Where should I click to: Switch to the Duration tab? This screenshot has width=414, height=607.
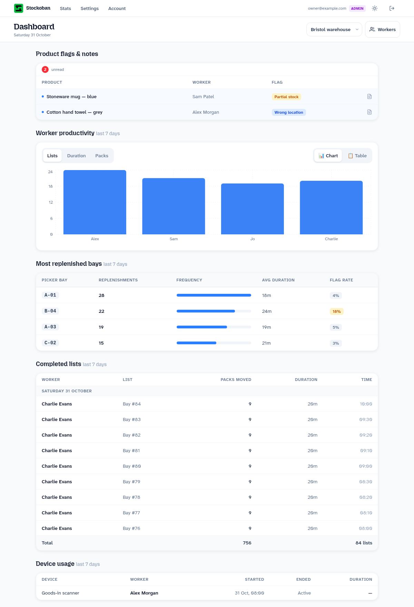(77, 156)
